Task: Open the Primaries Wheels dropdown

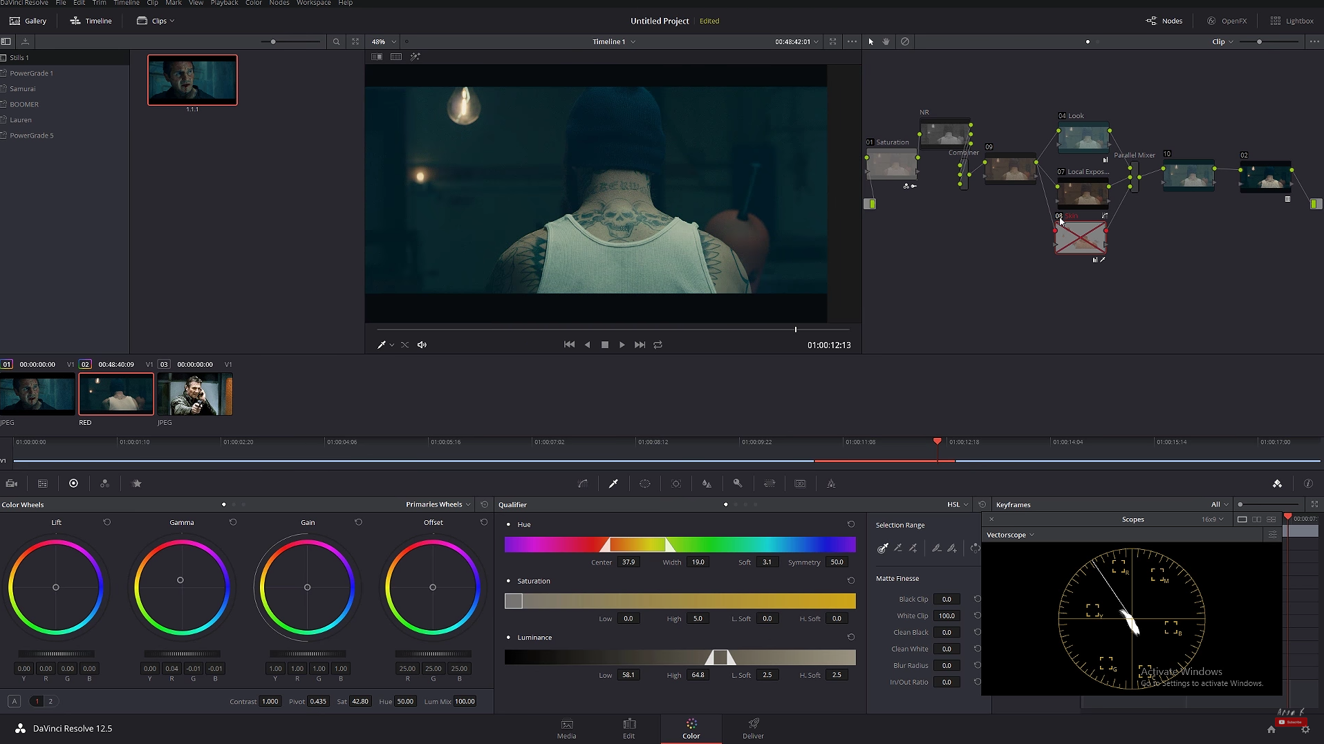Action: click(x=436, y=504)
